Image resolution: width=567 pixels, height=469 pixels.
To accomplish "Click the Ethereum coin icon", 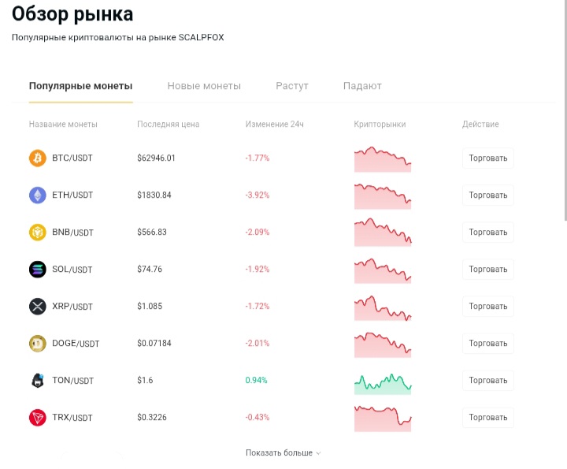I will (x=38, y=195).
